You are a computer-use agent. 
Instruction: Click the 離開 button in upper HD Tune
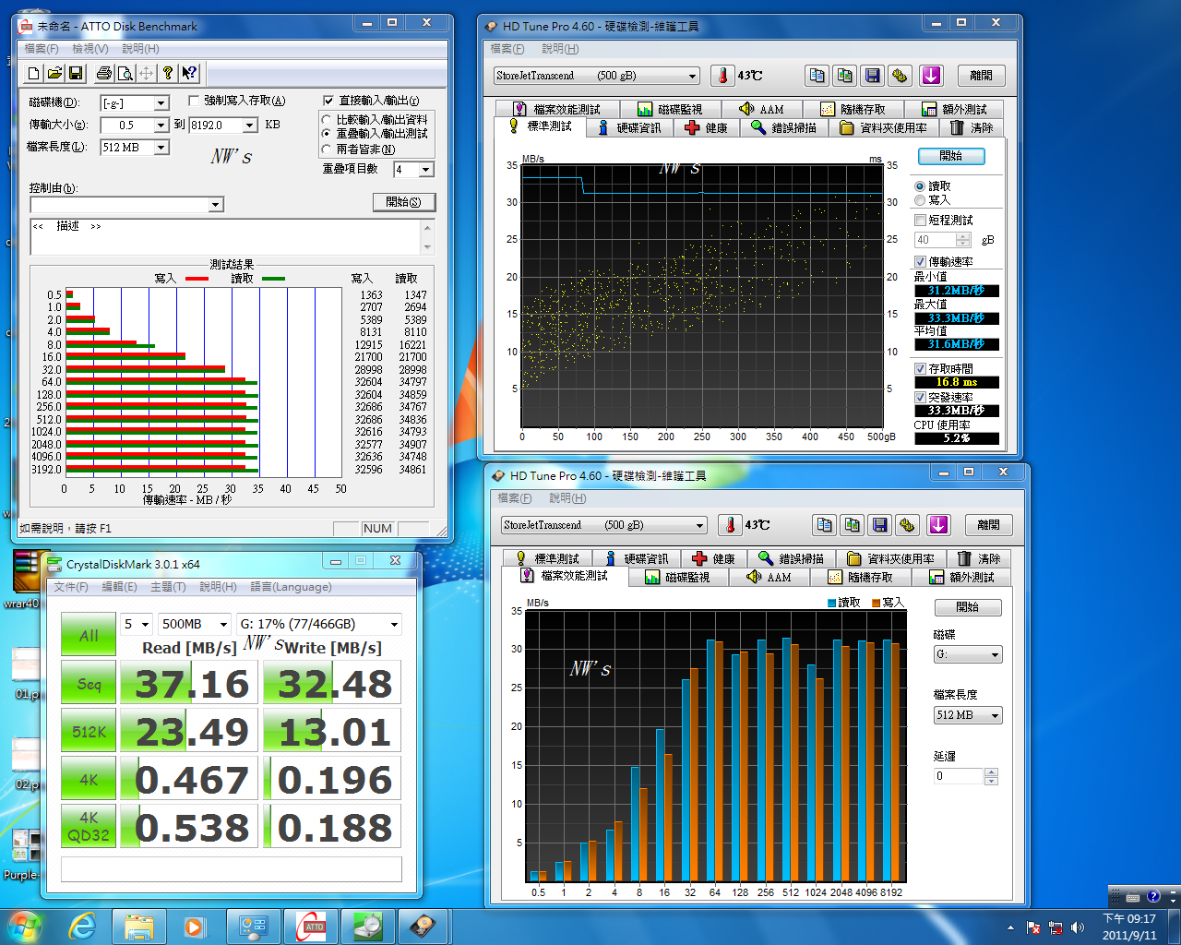point(982,76)
